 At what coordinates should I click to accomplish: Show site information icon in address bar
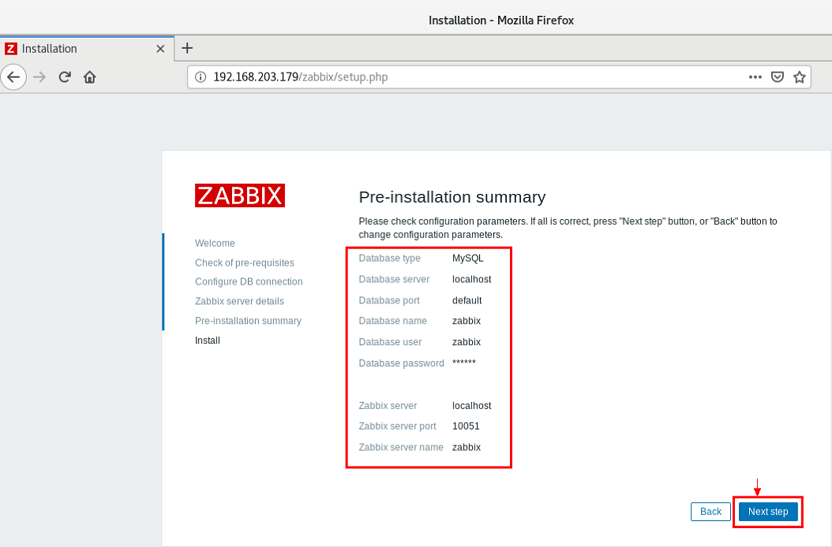pos(201,77)
